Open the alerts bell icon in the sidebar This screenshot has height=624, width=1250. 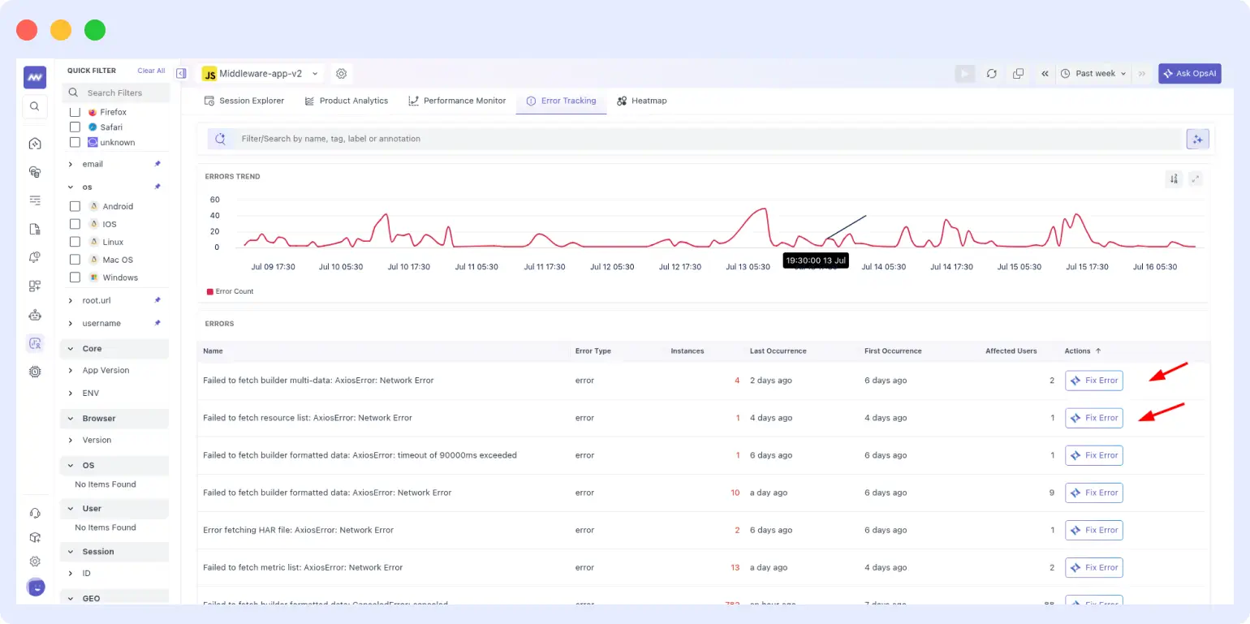click(35, 257)
